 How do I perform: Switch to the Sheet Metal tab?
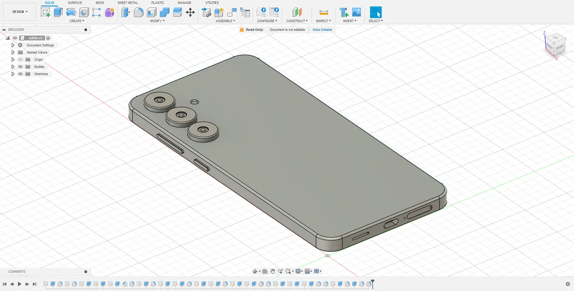(x=128, y=3)
